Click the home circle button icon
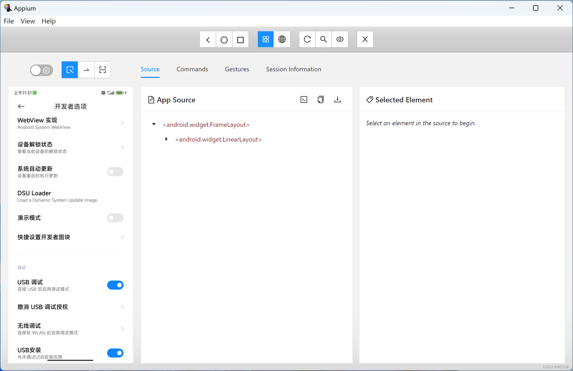Viewport: 573px width, 371px height. pos(224,39)
